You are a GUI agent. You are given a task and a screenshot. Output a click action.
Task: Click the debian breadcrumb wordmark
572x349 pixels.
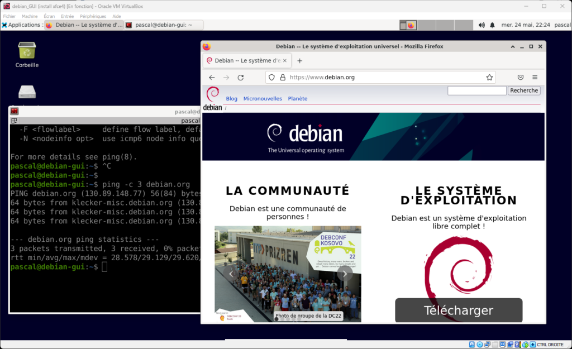click(x=213, y=108)
